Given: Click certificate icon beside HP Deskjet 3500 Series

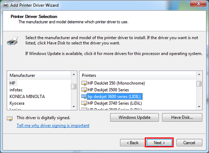Looking at the screenshot, I should 84,90.
